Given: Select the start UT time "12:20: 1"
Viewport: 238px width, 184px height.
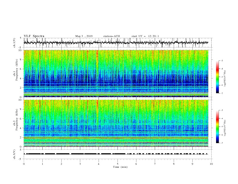Looking at the screenshot, I should (154, 36).
